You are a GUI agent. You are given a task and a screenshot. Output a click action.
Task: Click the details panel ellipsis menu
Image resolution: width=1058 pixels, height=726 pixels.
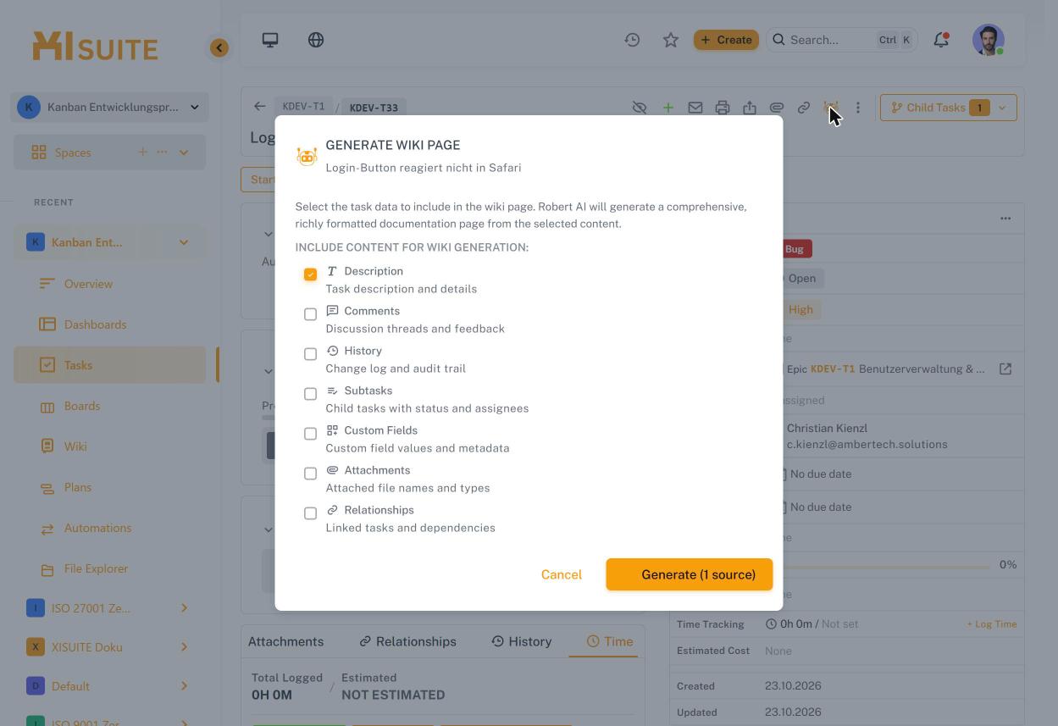click(x=1005, y=219)
